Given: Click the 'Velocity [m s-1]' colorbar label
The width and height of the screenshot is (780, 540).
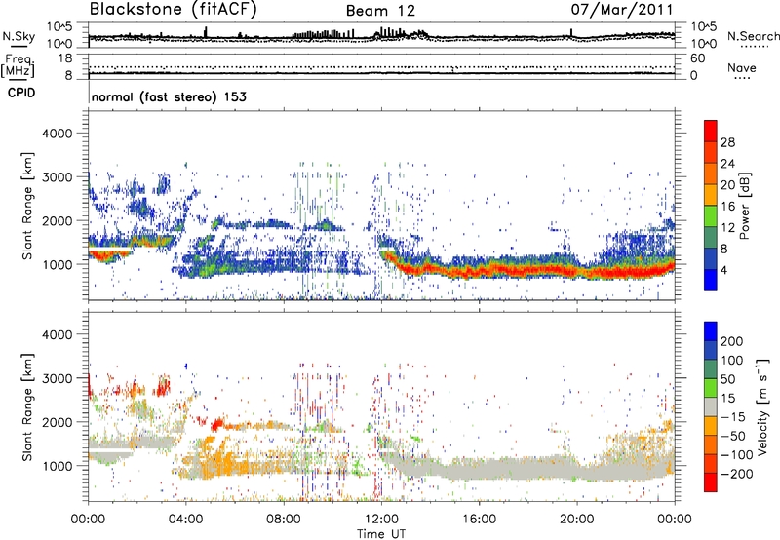Looking at the screenshot, I should click(762, 406).
